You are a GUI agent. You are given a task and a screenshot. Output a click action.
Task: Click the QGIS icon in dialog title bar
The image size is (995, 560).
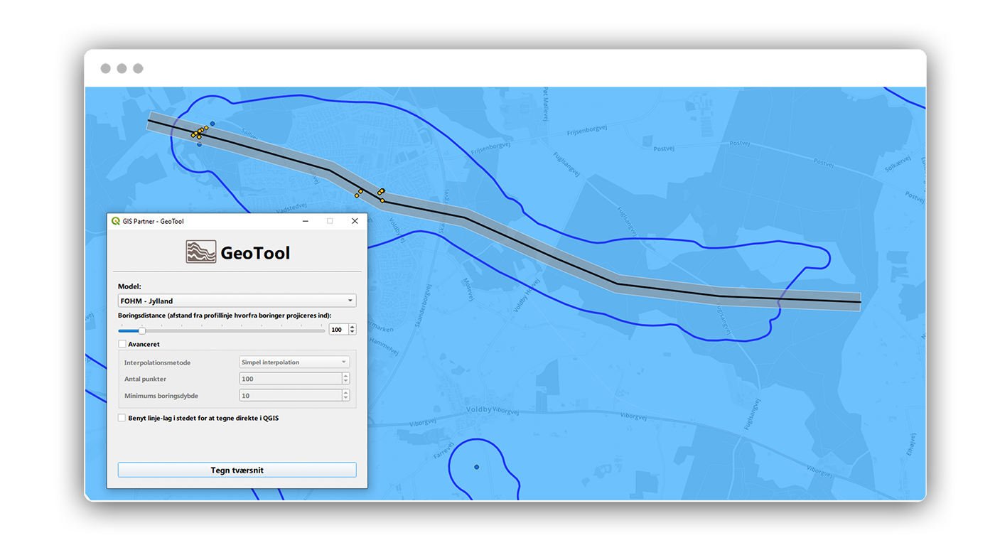(115, 221)
